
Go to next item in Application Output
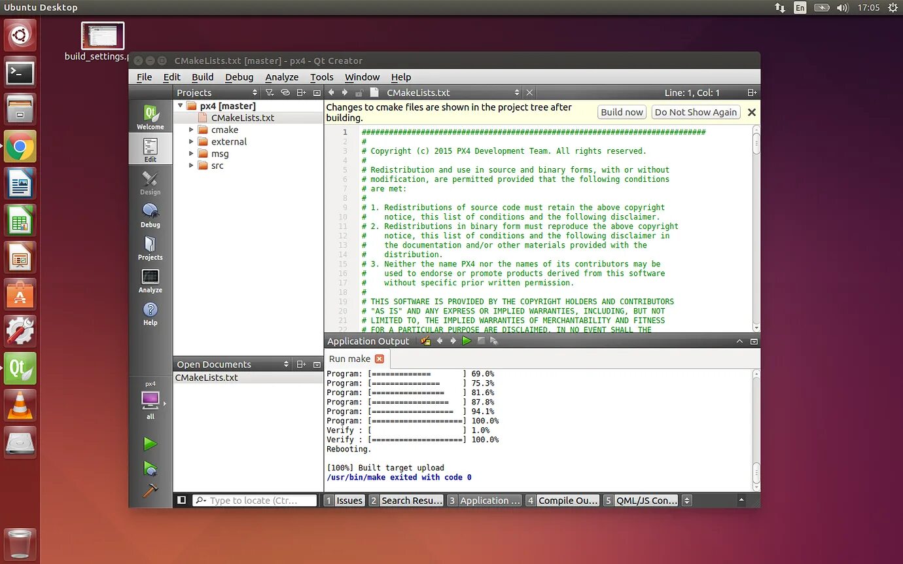click(453, 341)
